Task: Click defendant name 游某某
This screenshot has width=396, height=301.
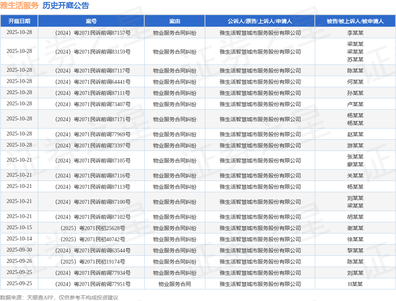Action: [x=355, y=146]
